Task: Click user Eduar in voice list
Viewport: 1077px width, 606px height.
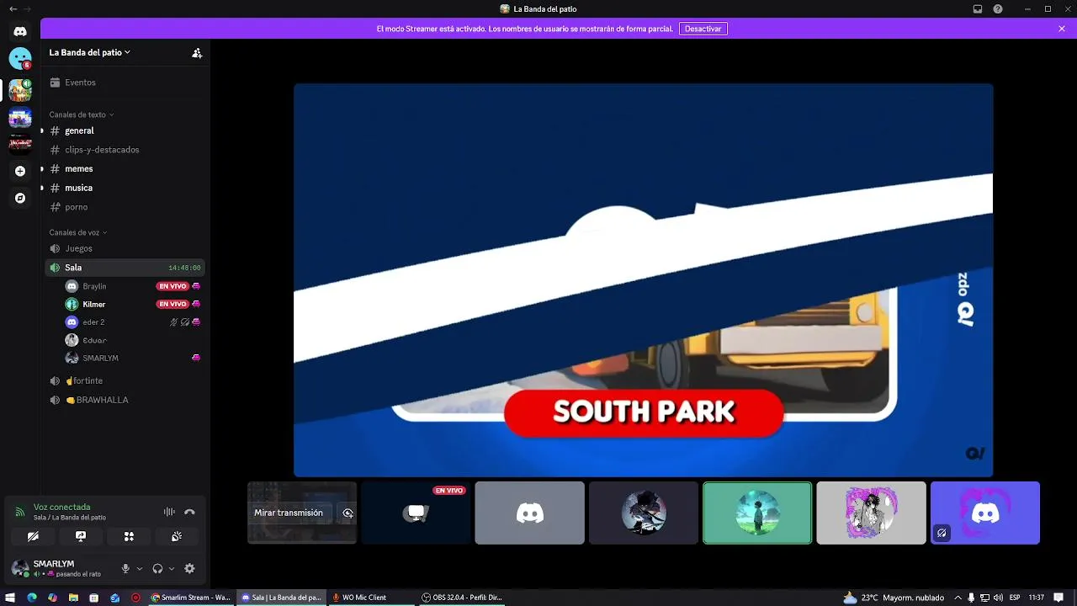Action: tap(94, 340)
